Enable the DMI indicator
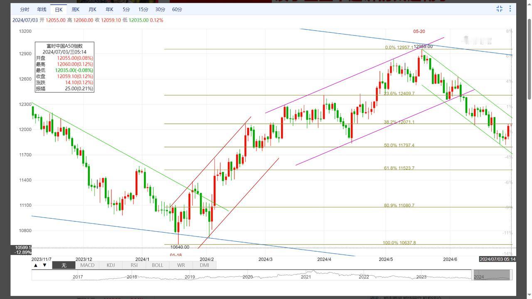This screenshot has width=532, height=299. (204, 265)
